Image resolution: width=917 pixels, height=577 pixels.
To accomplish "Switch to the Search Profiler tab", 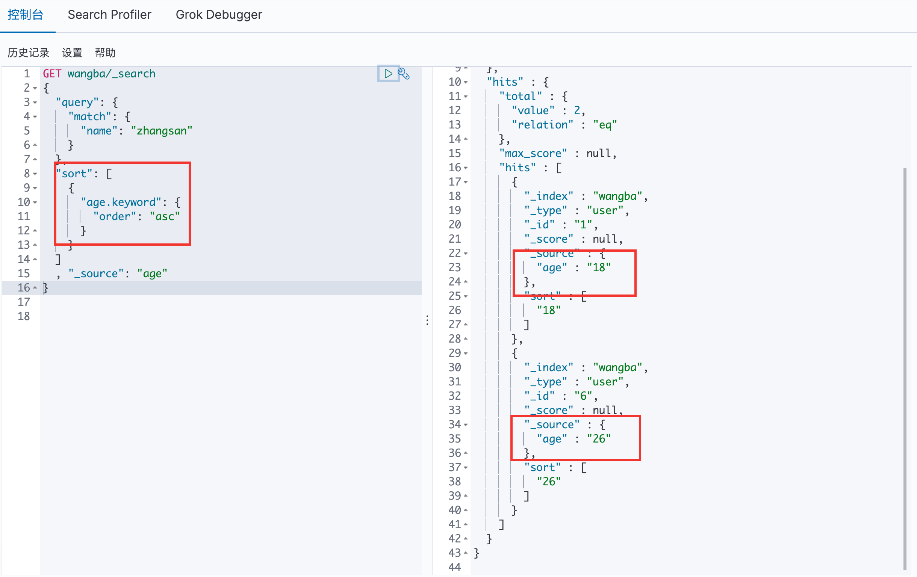I will pos(109,15).
